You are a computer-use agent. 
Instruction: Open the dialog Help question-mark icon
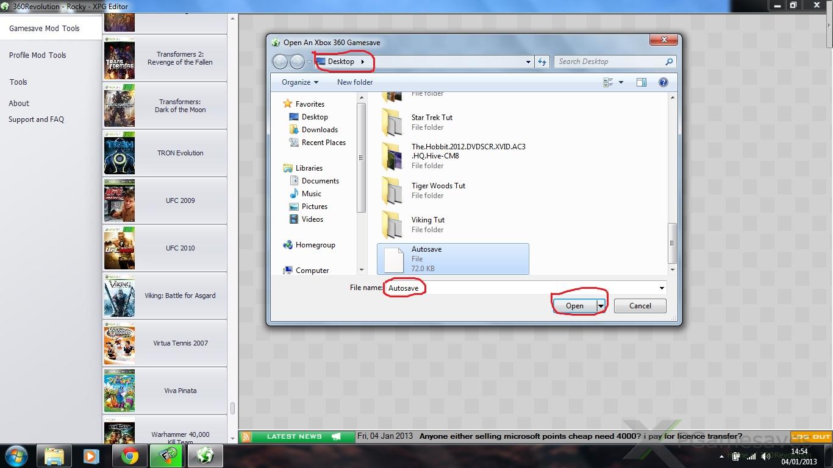tap(663, 82)
